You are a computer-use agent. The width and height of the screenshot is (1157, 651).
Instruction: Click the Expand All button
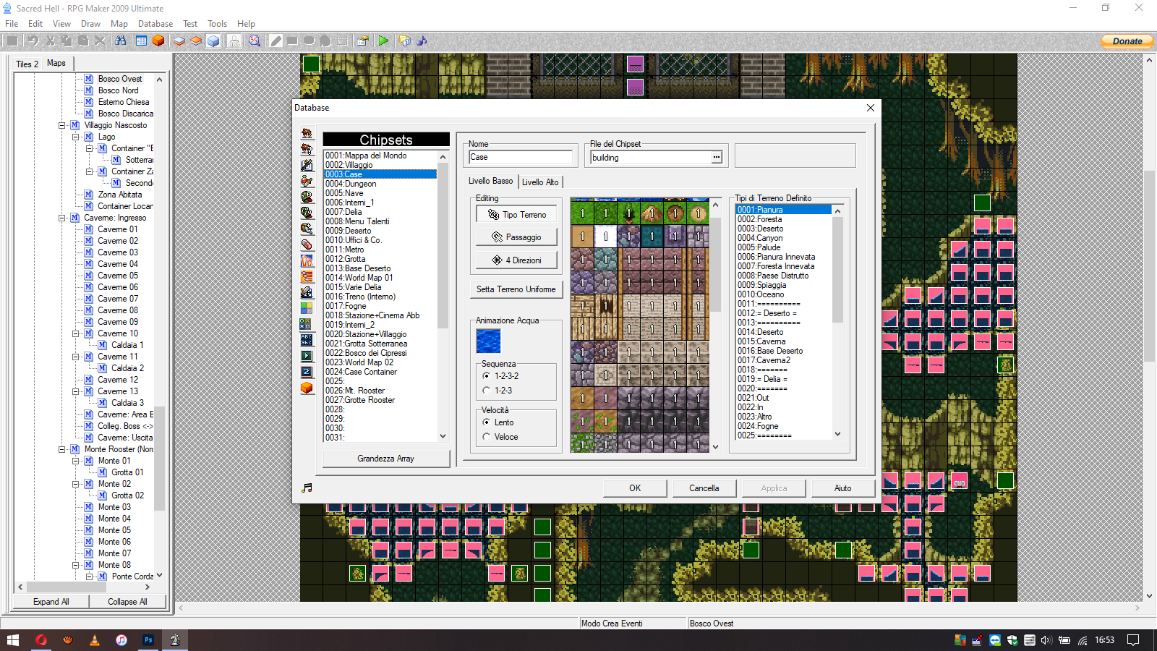(x=51, y=602)
